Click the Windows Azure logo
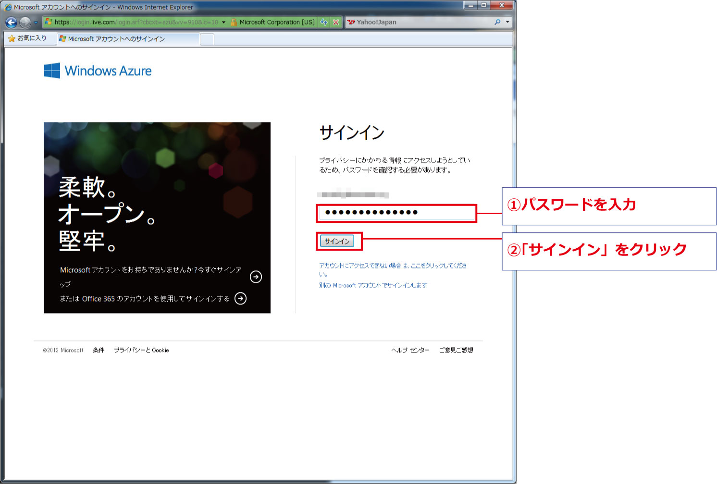This screenshot has width=717, height=484. [98, 71]
